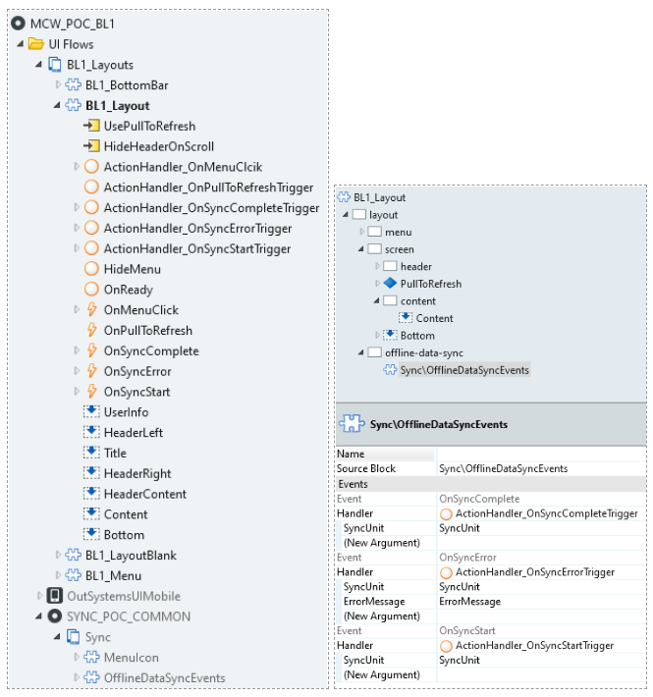Select the Bottom placeholder in left tree
The width and height of the screenshot is (653, 697).
pyautogui.click(x=124, y=535)
